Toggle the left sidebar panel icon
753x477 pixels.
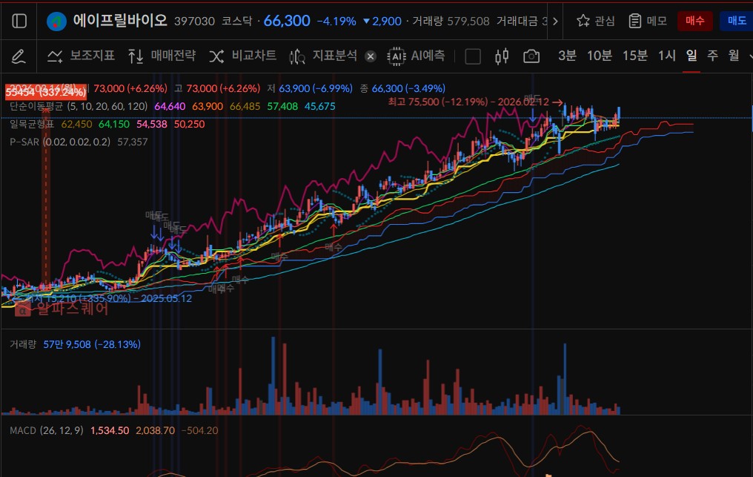tap(19, 21)
